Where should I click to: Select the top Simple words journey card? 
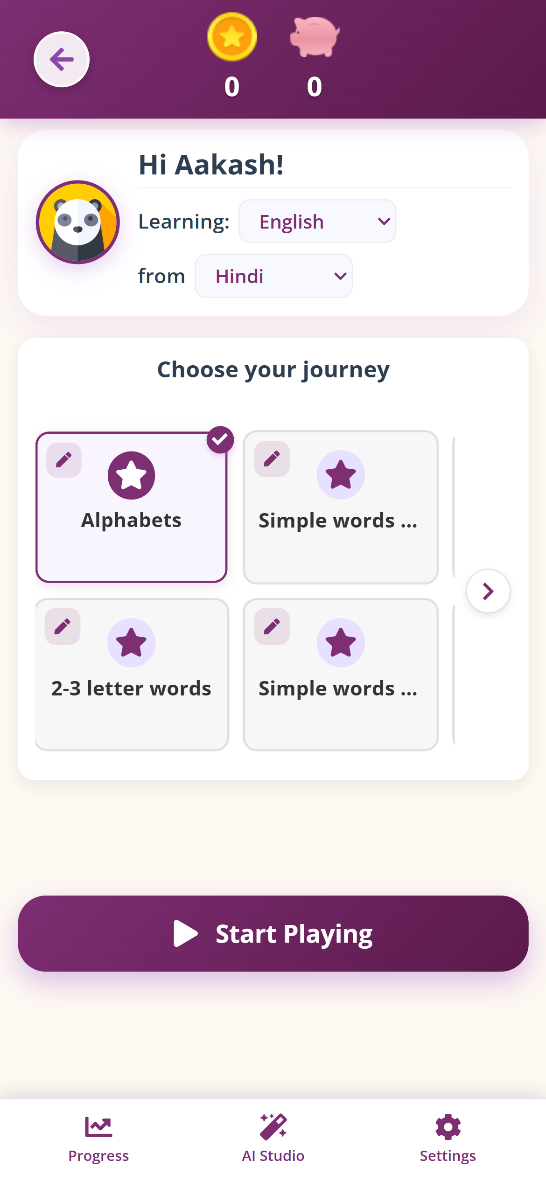pos(341,507)
